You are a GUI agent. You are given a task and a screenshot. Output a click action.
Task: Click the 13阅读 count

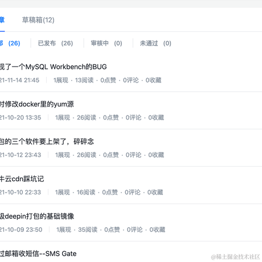(x=84, y=80)
